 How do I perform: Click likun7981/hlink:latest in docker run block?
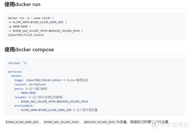point(26,35)
